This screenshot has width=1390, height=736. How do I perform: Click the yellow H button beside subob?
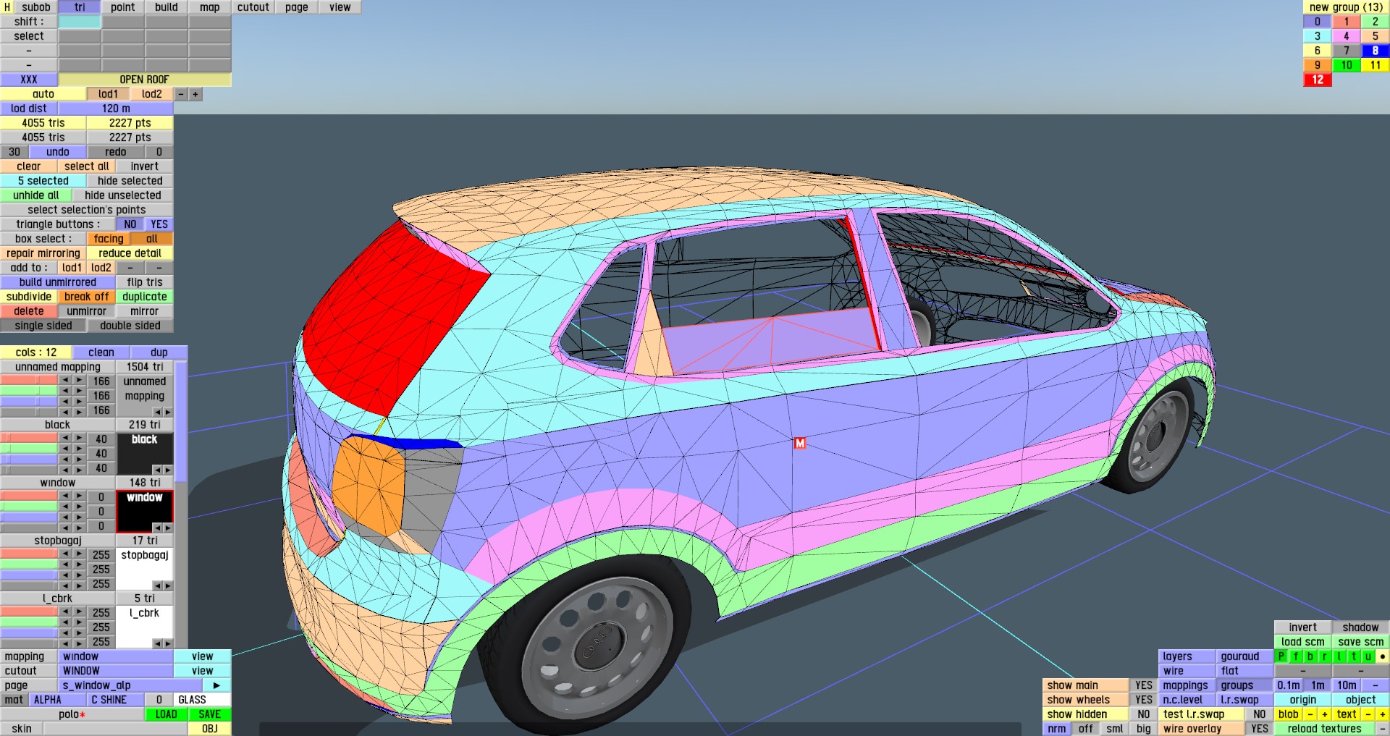[x=7, y=7]
